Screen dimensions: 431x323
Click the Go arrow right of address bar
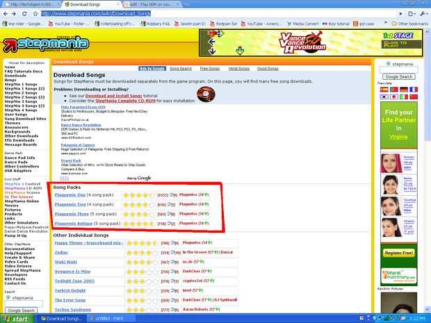pos(400,14)
